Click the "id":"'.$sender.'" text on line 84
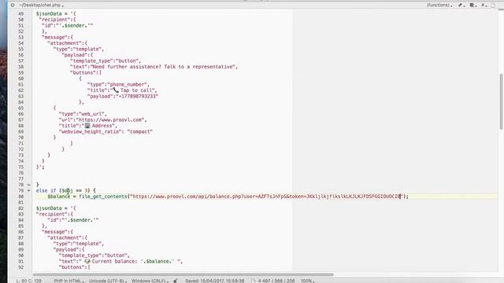The image size is (504, 283). coord(73,220)
